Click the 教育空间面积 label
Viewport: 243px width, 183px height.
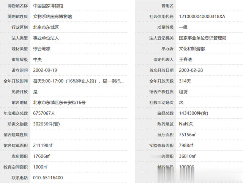click(x=16, y=167)
